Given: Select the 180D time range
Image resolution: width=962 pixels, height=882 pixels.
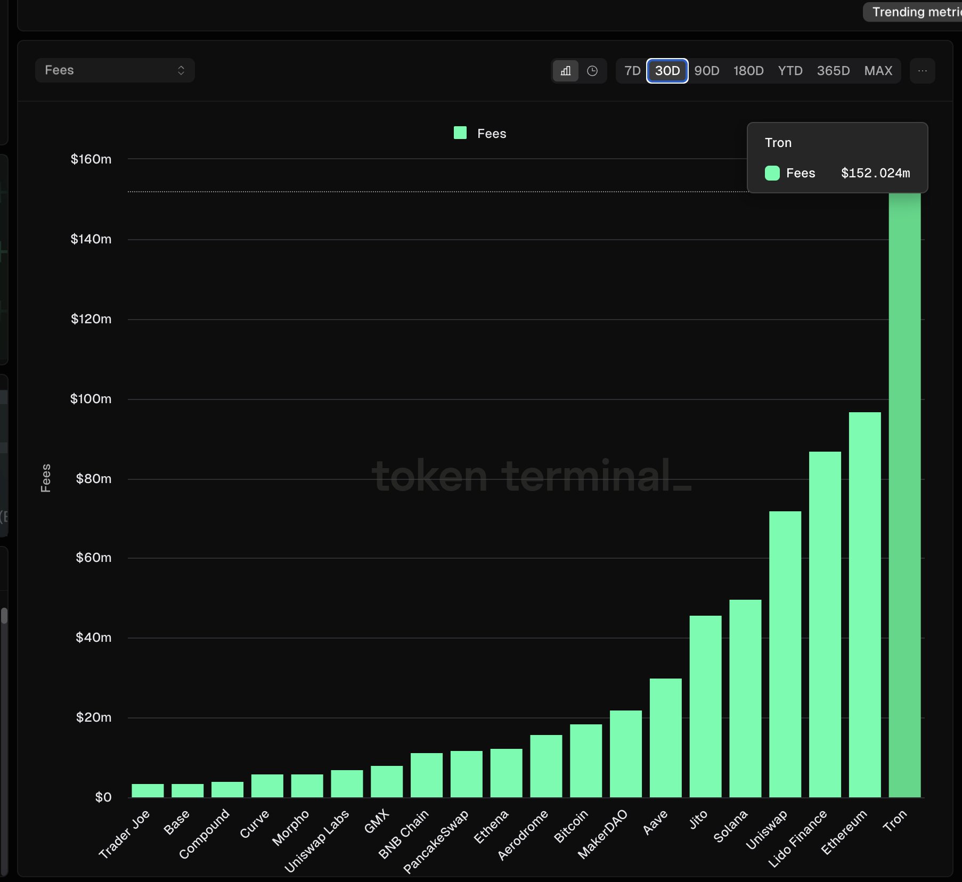Looking at the screenshot, I should tap(748, 71).
